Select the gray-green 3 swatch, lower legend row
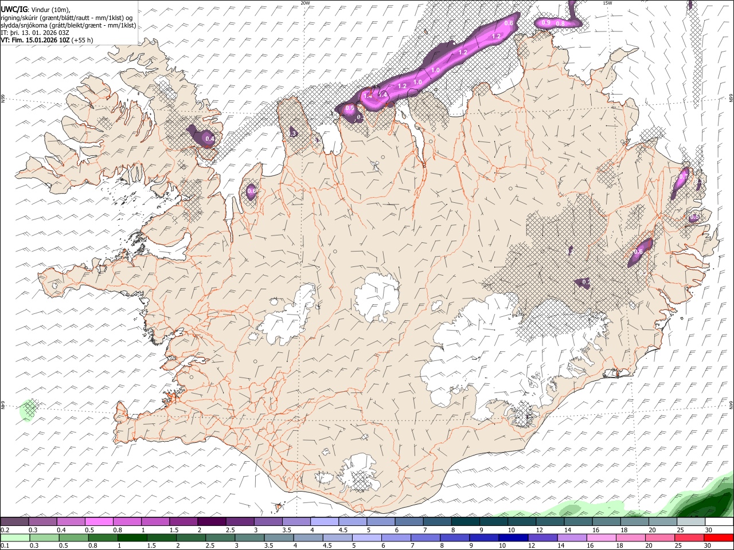The width and height of the screenshot is (734, 550). pyautogui.click(x=250, y=537)
